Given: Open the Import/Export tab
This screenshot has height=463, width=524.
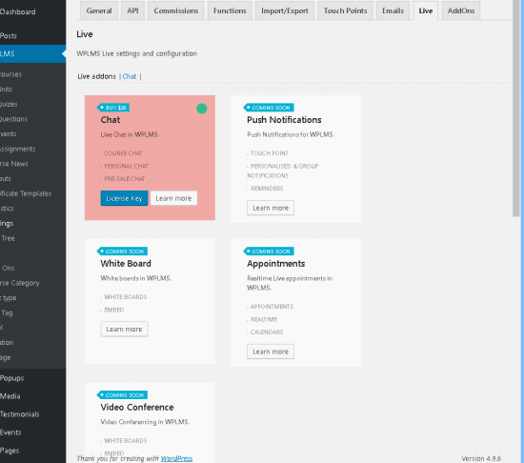Looking at the screenshot, I should (x=285, y=10).
